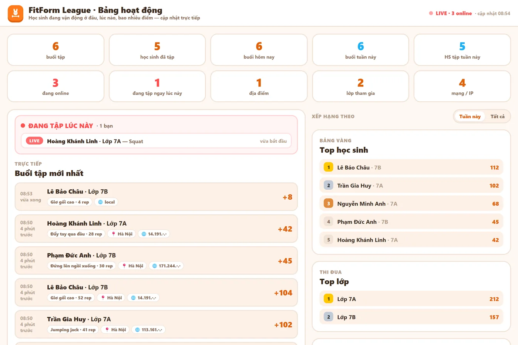This screenshot has height=345, width=518.
Task: Click gold rank 1 badge for Lê Bảo Châu
Action: tap(329, 168)
